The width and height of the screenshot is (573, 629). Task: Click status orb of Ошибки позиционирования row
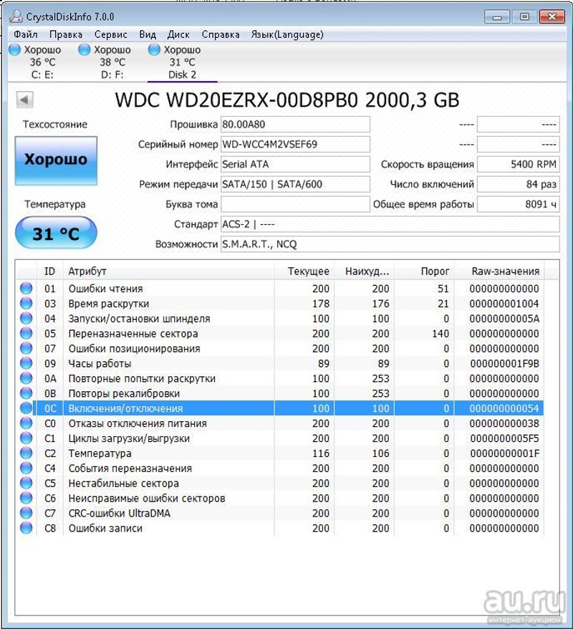[27, 348]
